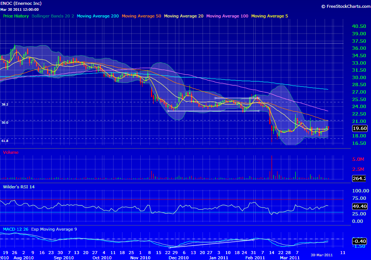Click the Jan 2011 month label
The image size is (371, 260).
pyautogui.click(x=219, y=258)
